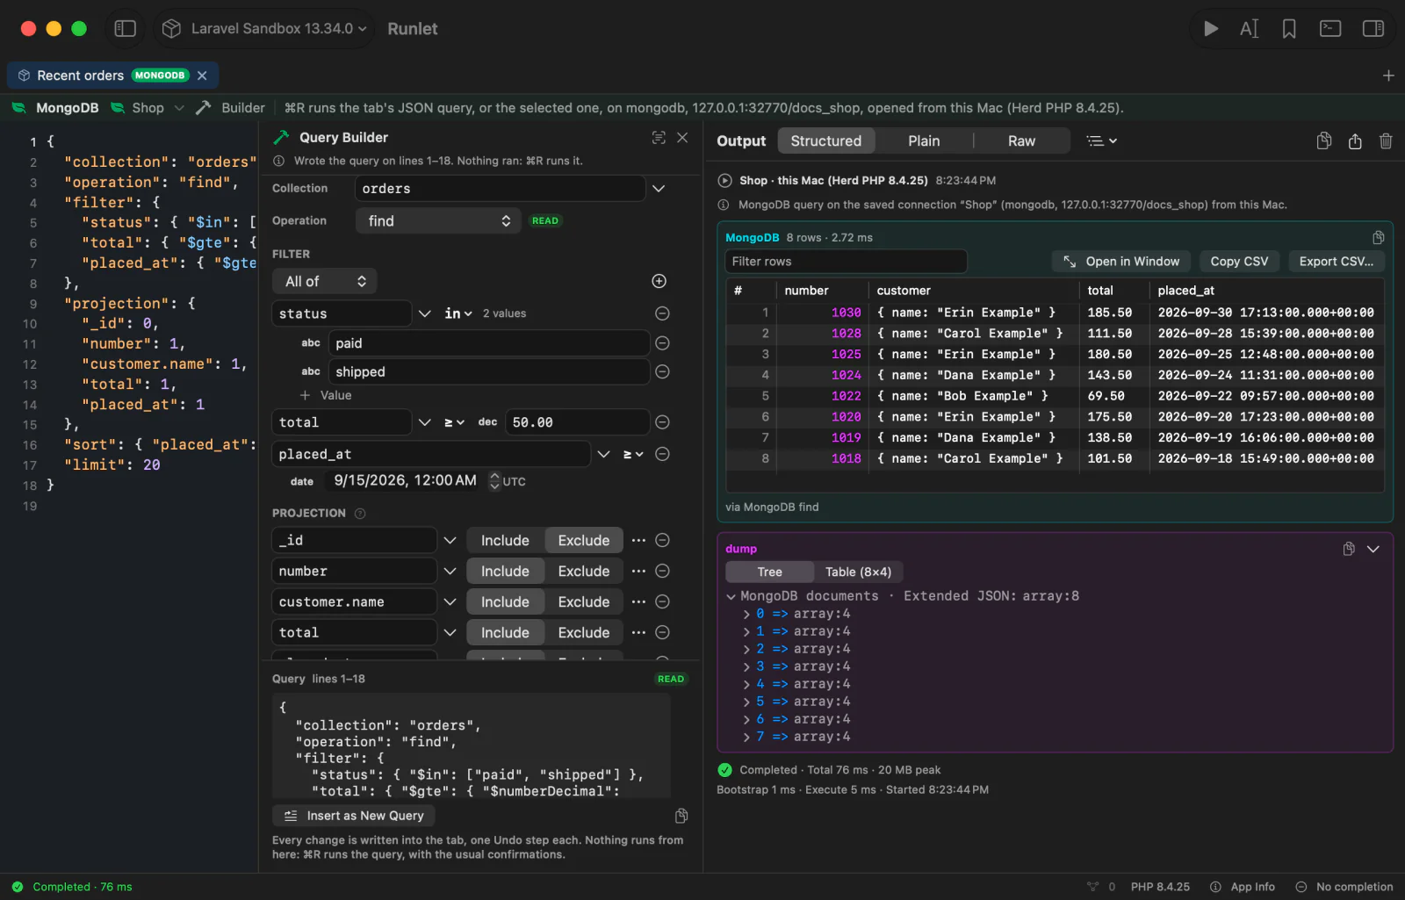Set total projection to Include

(505, 632)
